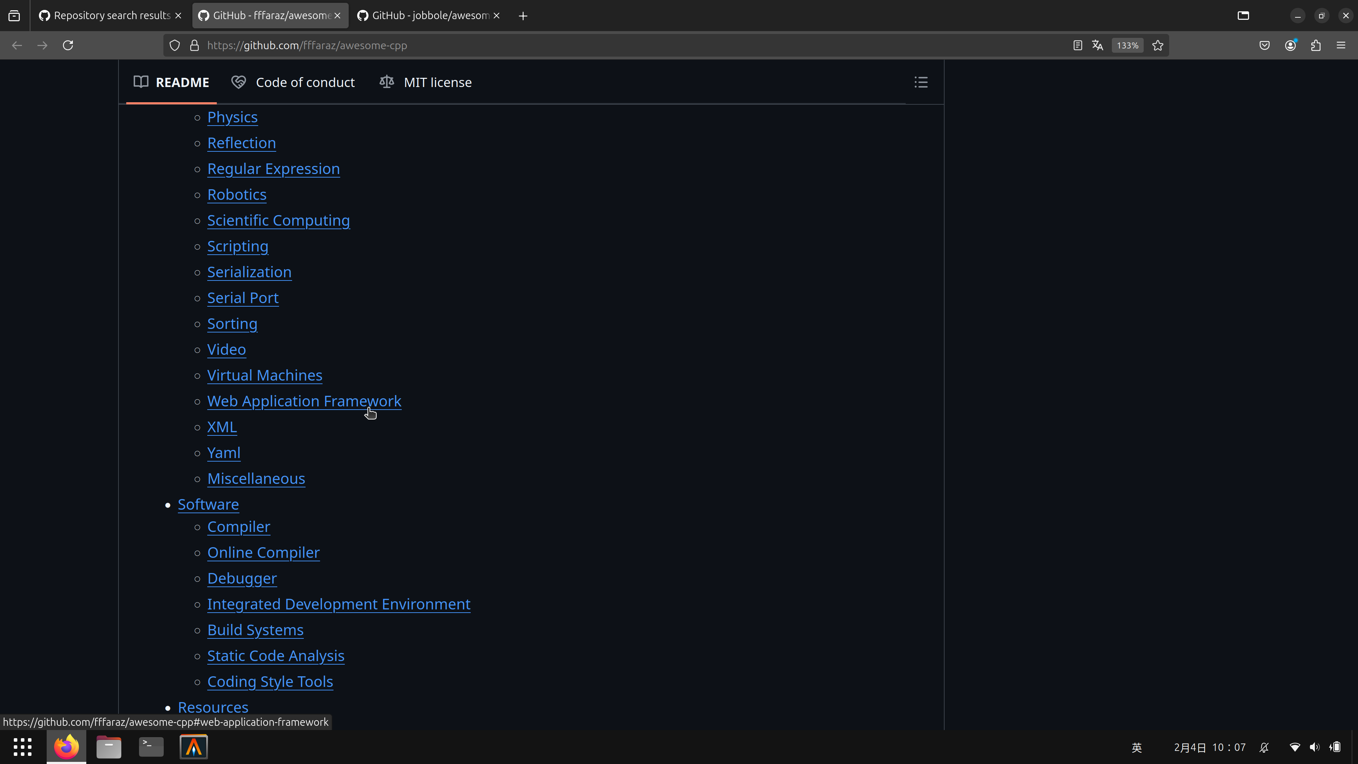This screenshot has height=764, width=1358.
Task: Click the reload page icon
Action: tap(68, 45)
